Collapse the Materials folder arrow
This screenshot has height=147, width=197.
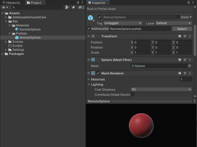point(9,25)
